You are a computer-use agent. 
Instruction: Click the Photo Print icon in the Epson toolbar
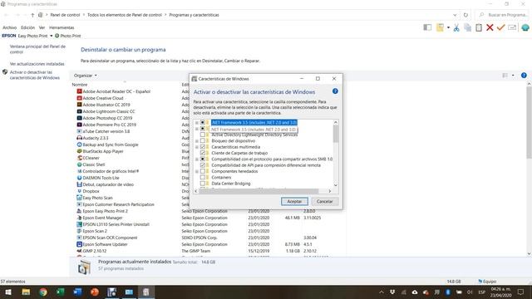57,36
